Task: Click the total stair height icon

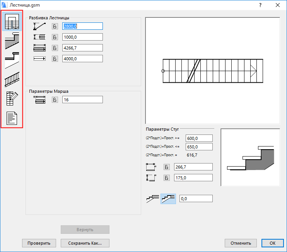Action: click(39, 26)
